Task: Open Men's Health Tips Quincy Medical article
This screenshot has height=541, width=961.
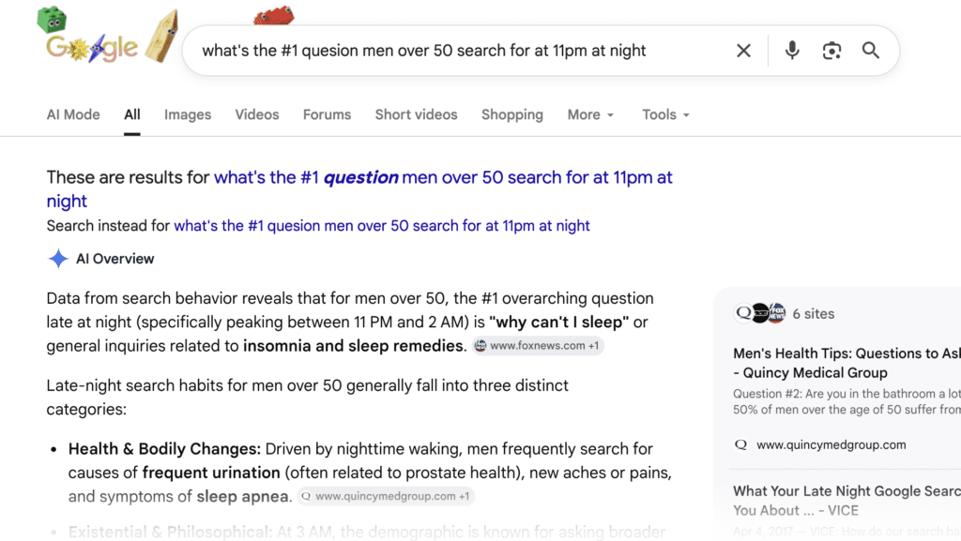Action: tap(847, 363)
